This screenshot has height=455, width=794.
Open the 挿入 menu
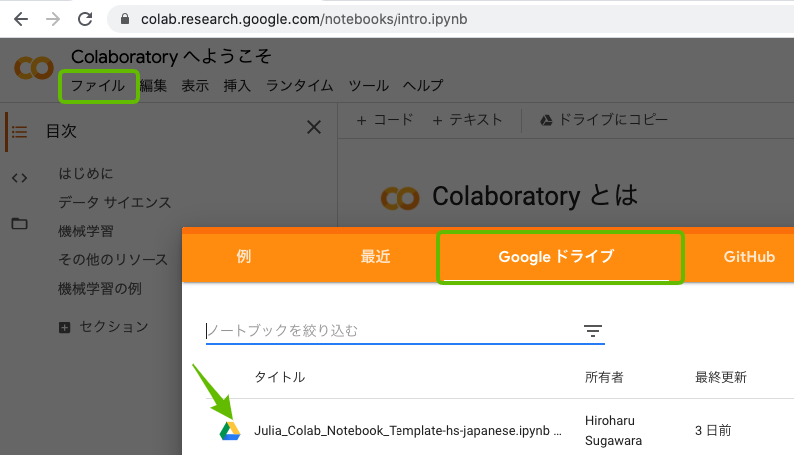(237, 86)
